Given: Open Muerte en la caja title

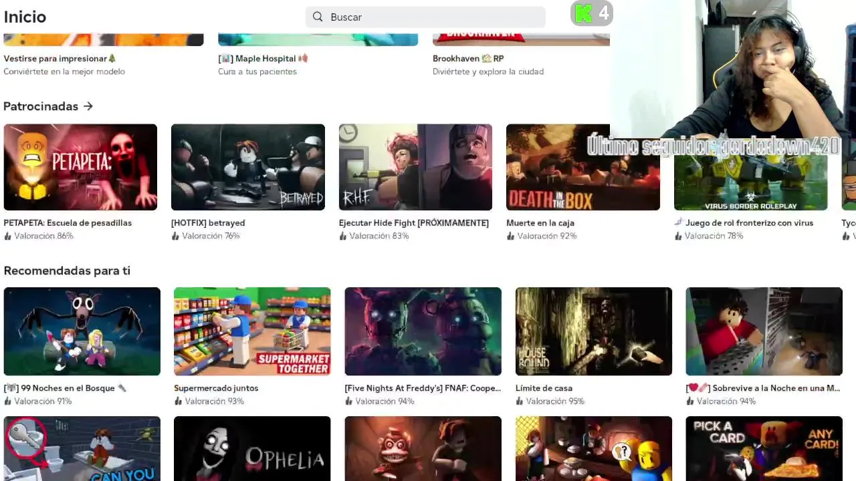Looking at the screenshot, I should pos(540,222).
